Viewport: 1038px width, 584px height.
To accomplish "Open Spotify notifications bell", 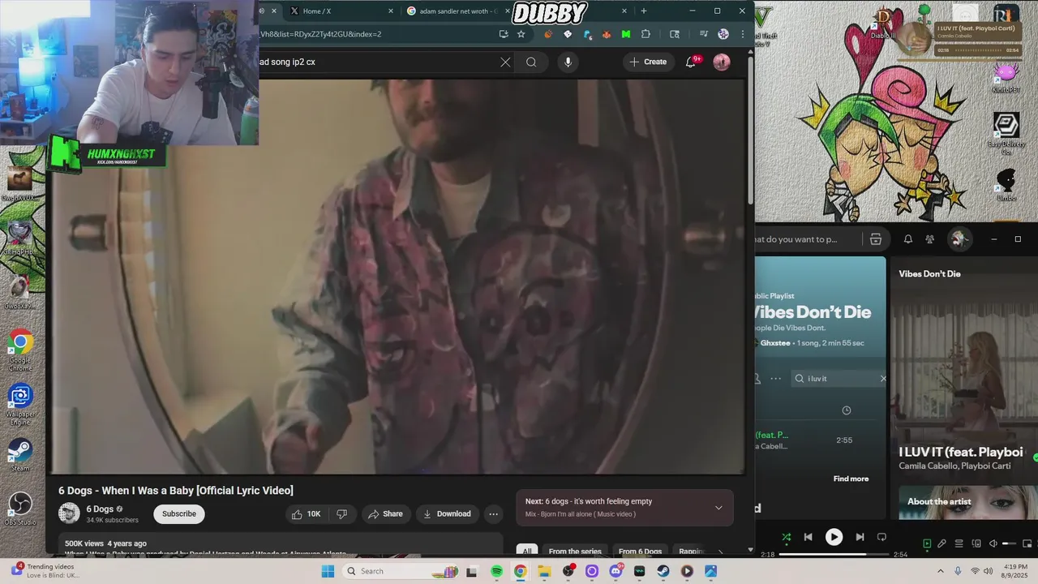I will [x=908, y=239].
